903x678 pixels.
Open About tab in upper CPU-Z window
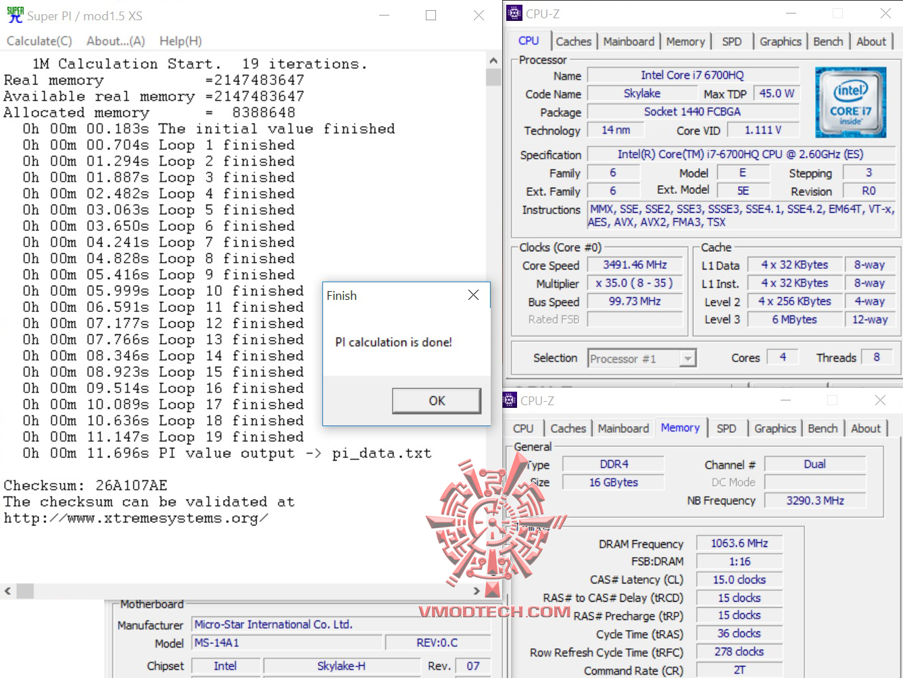coord(871,42)
